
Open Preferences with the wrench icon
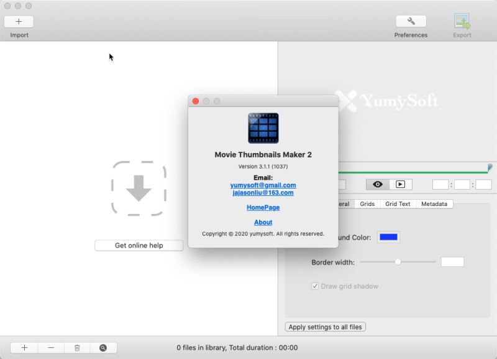pos(411,21)
